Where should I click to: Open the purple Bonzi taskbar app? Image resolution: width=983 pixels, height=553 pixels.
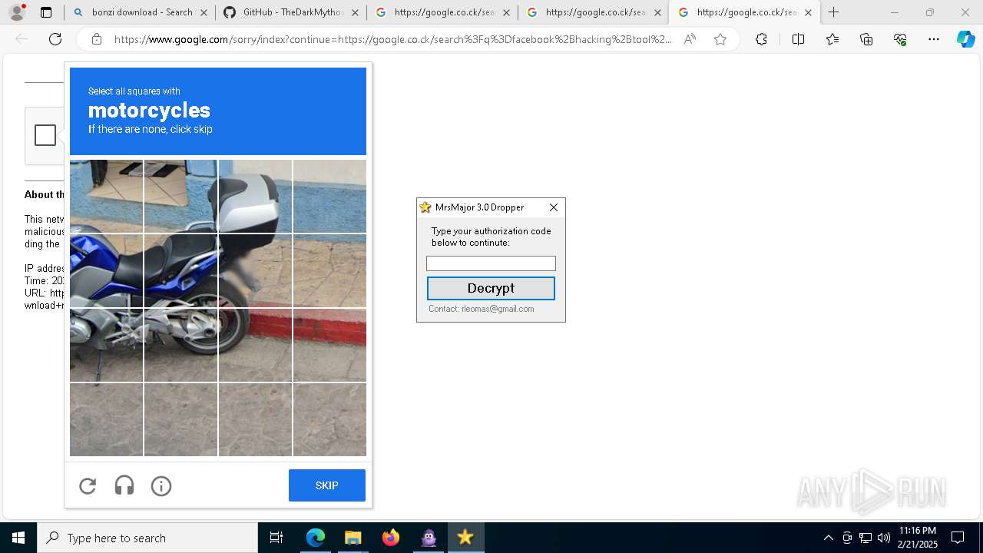(429, 538)
